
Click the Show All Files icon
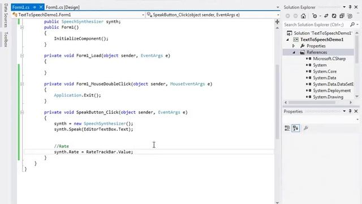tap(350, 16)
